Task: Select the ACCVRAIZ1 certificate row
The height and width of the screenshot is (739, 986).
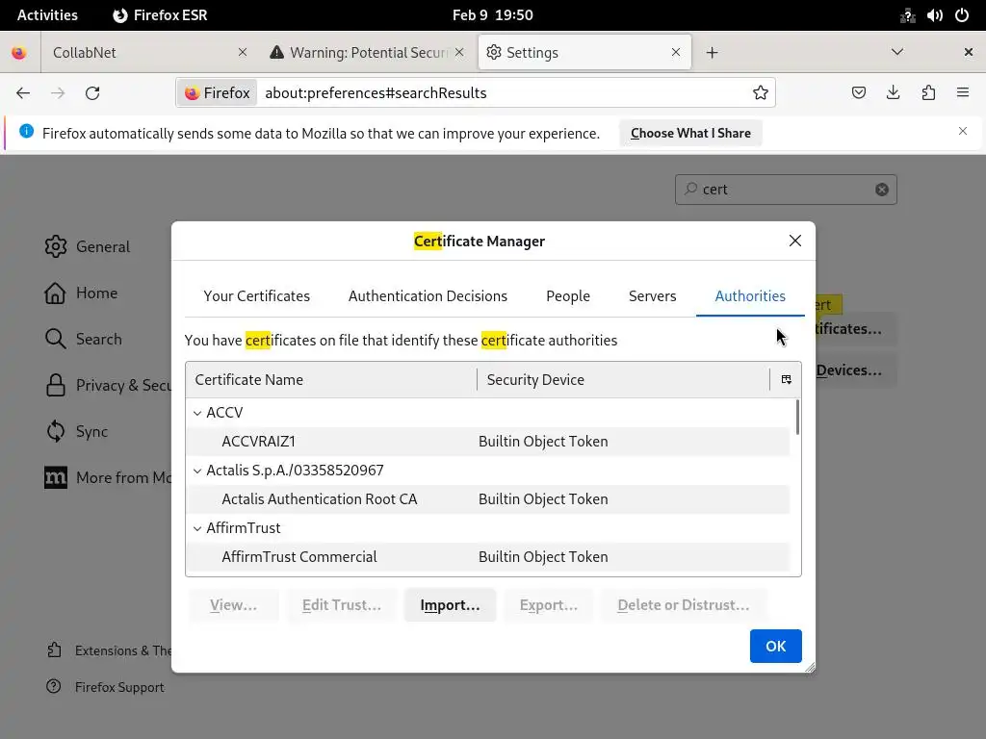Action: (x=488, y=441)
